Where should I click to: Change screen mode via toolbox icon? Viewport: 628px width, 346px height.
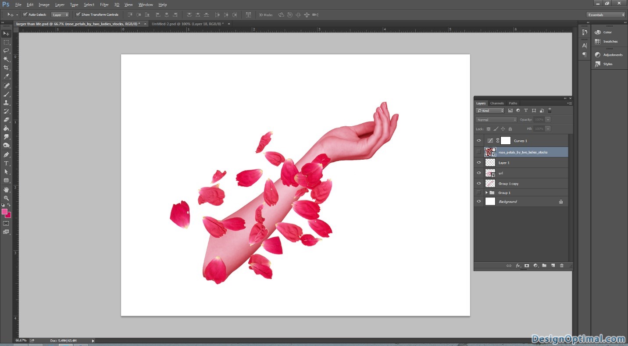click(x=6, y=232)
